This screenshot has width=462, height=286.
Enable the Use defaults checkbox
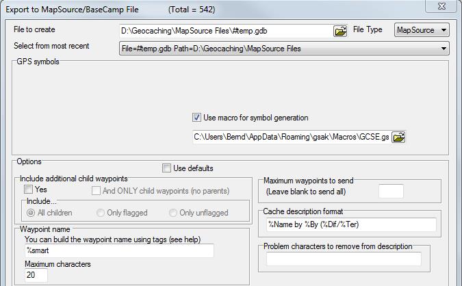coord(166,168)
